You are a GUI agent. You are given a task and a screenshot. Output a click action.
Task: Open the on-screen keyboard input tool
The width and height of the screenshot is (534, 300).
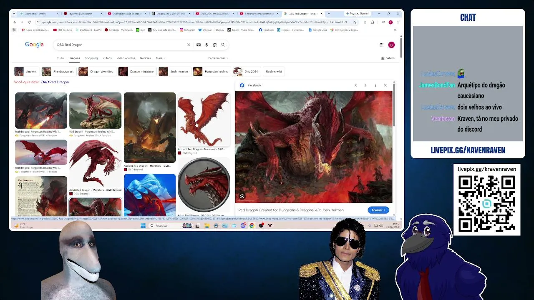pos(199,45)
